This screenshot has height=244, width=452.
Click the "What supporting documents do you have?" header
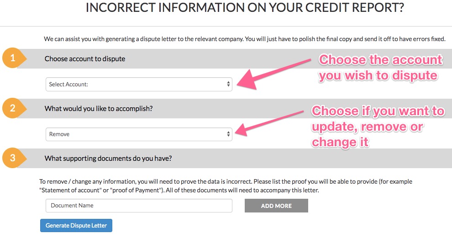pyautogui.click(x=108, y=159)
